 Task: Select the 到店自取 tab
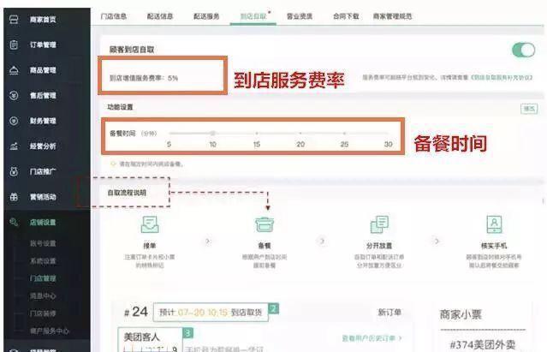253,16
